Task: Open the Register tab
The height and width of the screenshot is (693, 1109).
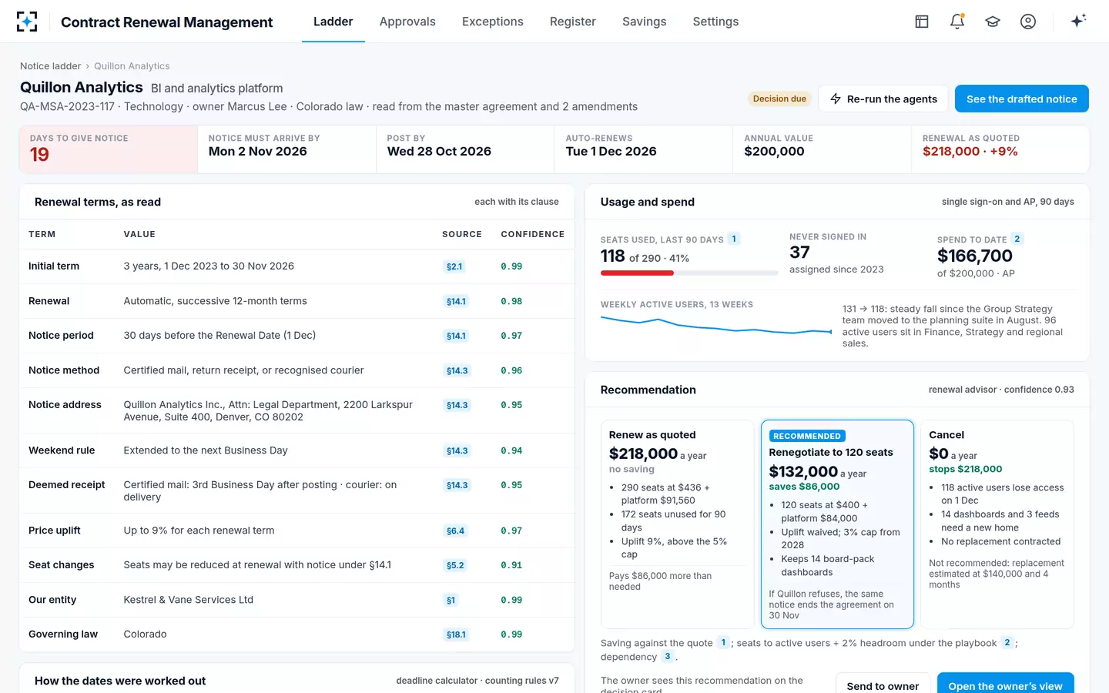Action: point(573,22)
